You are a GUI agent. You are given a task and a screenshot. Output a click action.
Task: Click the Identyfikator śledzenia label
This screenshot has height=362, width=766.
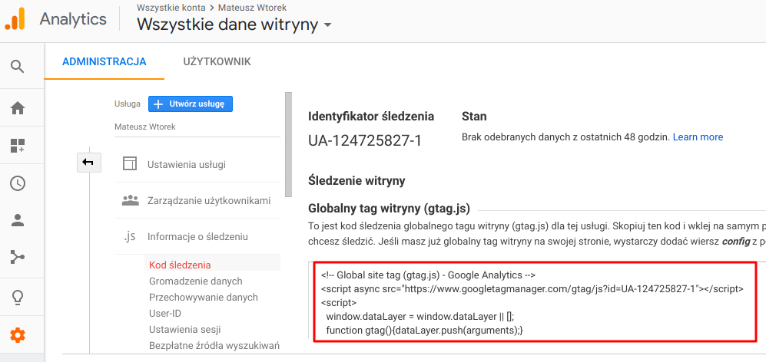371,117
